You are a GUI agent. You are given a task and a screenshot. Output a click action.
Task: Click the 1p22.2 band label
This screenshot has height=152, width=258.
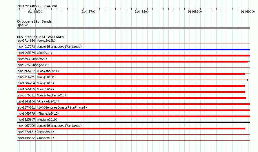[23, 25]
